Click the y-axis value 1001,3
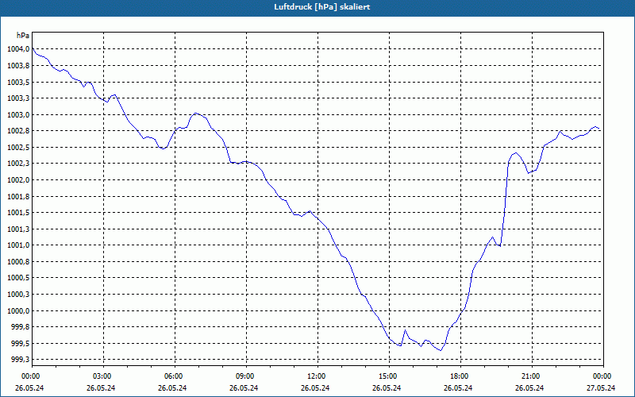This screenshot has height=397, width=635. coord(18,229)
